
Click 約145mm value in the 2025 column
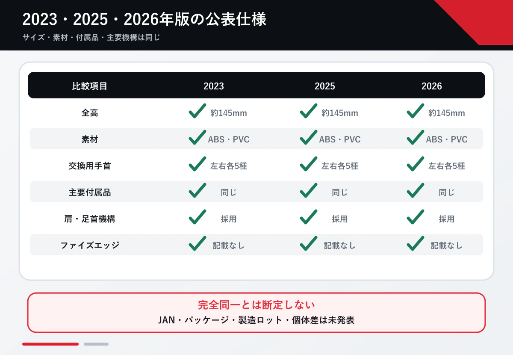(340, 113)
